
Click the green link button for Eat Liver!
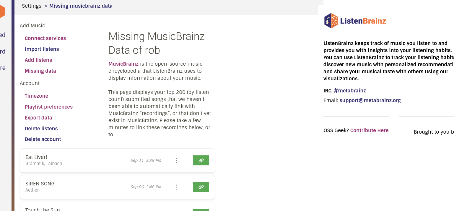[x=201, y=160]
